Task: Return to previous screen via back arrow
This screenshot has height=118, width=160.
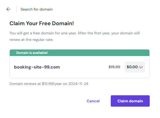Action: (x=8, y=9)
